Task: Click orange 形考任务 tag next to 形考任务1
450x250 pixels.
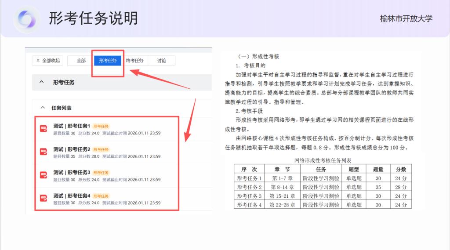Action: coord(101,127)
